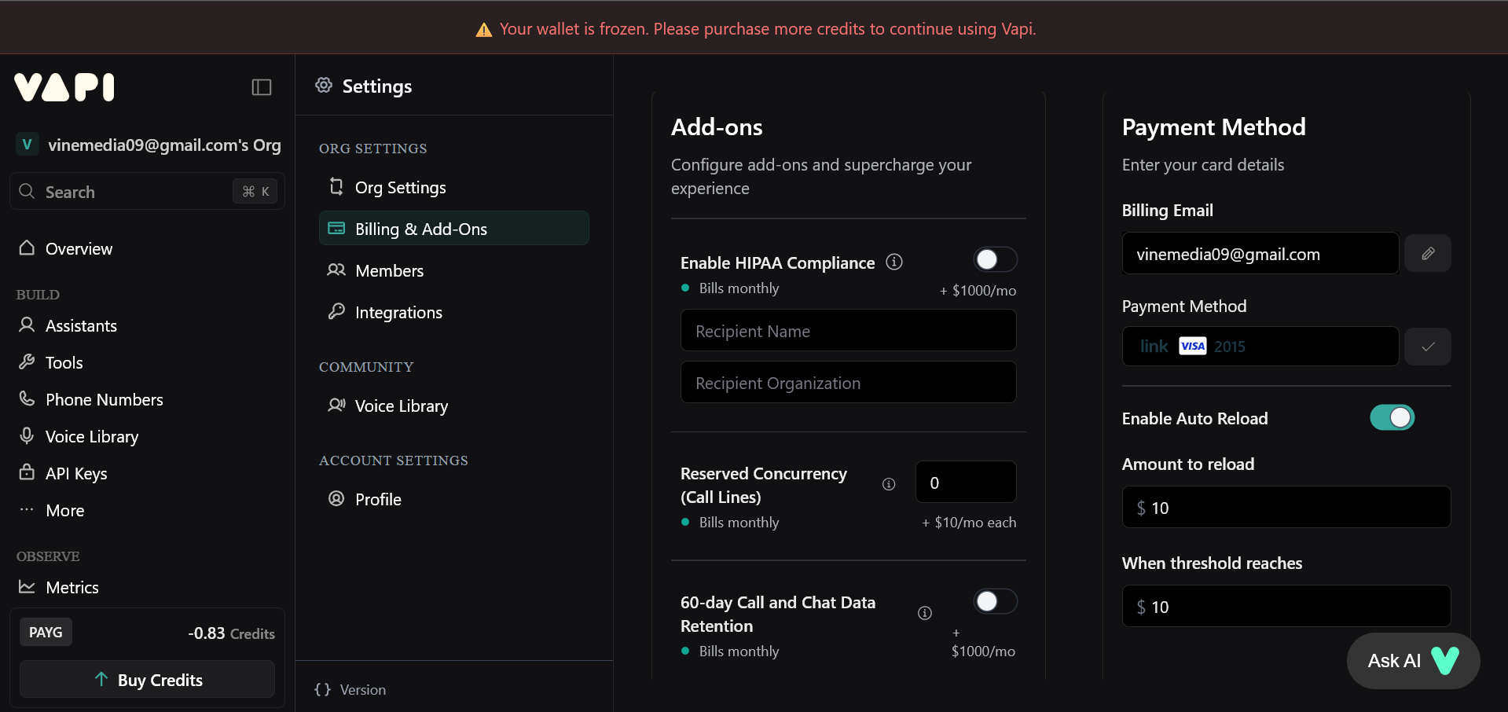Collapse the left sidebar panel
The height and width of the screenshot is (712, 1508).
[x=261, y=86]
